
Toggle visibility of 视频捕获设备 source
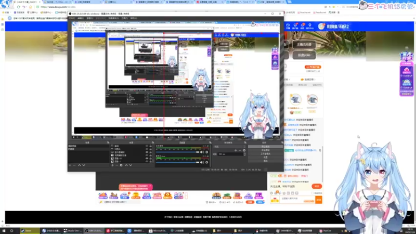point(147,155)
